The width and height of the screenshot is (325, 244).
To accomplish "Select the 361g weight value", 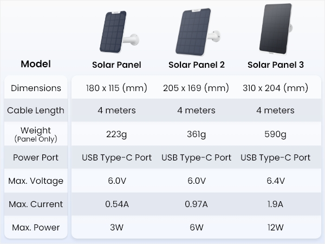I will (196, 134).
